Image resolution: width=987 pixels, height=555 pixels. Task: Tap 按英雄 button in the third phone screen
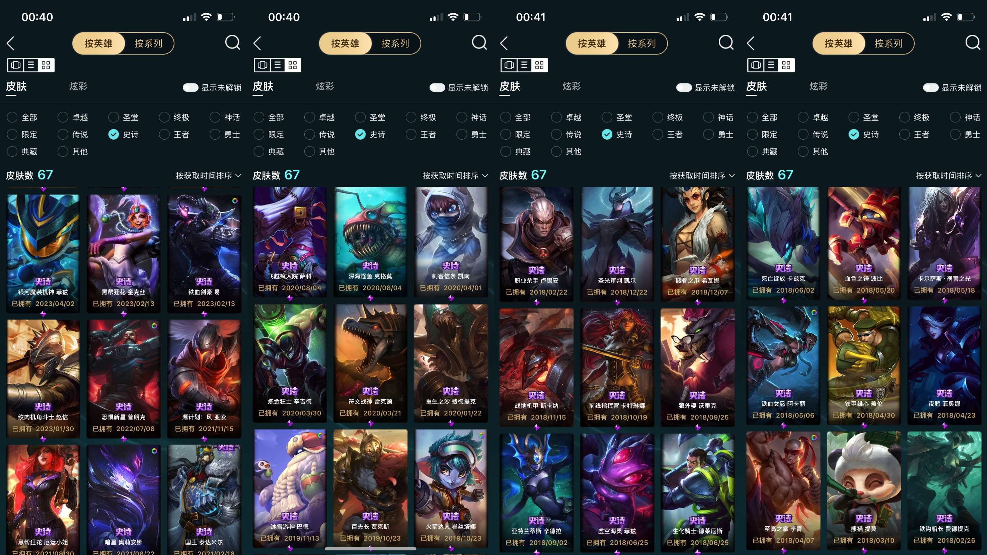pos(592,44)
